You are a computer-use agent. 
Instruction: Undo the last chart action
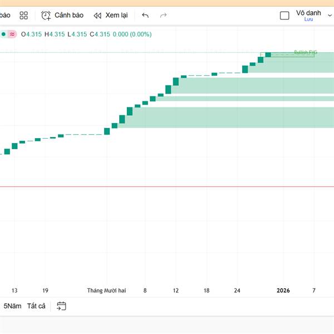(x=145, y=16)
